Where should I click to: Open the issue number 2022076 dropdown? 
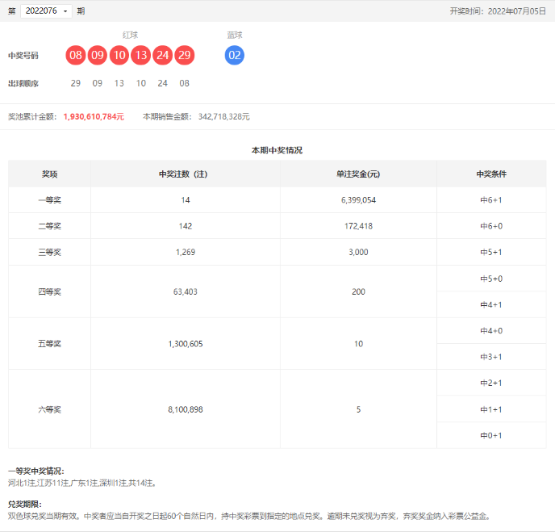[46, 11]
